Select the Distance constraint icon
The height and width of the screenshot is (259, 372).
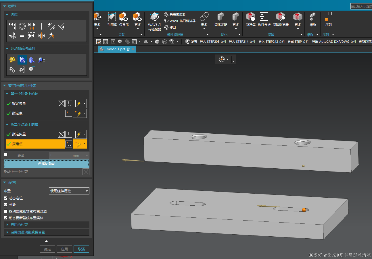(32, 26)
